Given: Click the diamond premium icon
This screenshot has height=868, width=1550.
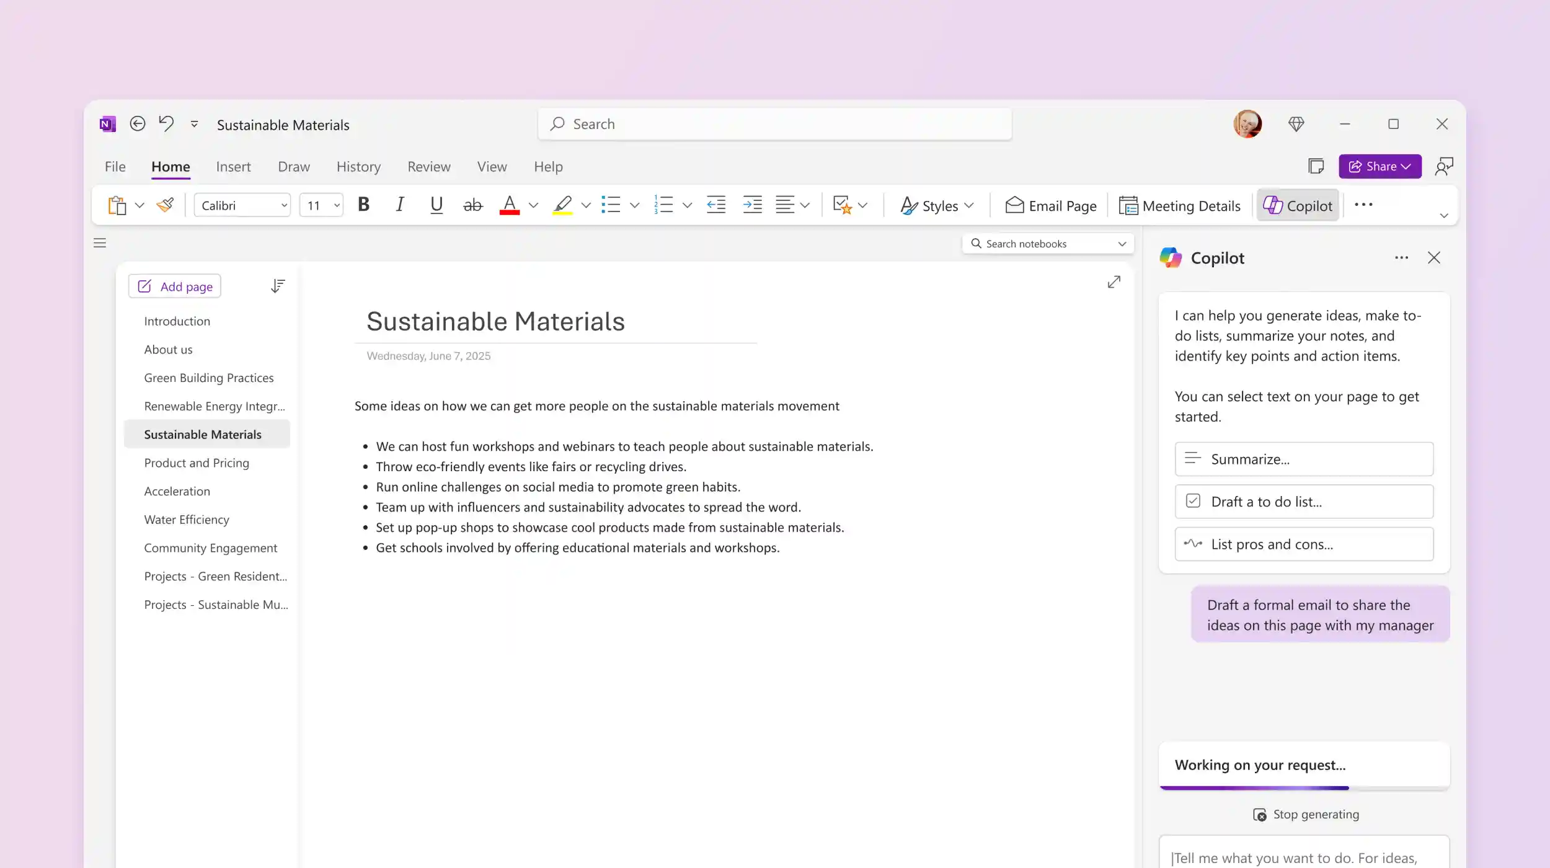Looking at the screenshot, I should (1296, 124).
